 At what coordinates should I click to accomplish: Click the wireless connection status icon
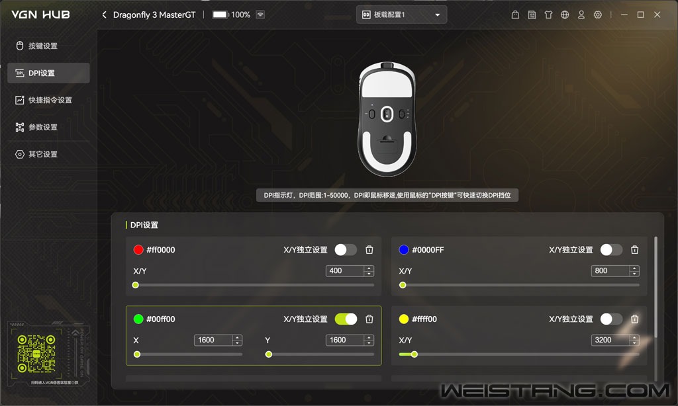(260, 15)
